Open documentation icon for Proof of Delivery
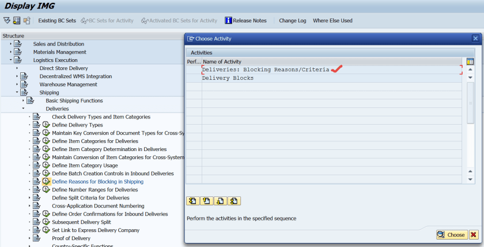 click(x=37, y=238)
